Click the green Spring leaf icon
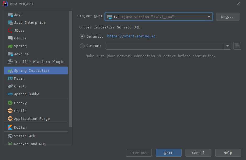The height and width of the screenshot is (160, 246). (10, 46)
